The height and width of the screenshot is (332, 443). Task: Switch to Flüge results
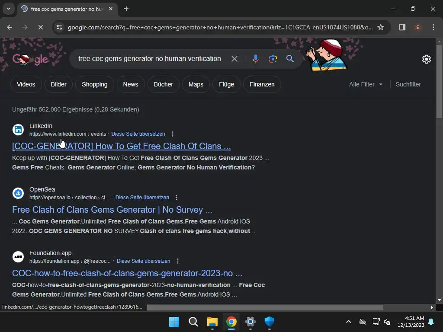227,84
